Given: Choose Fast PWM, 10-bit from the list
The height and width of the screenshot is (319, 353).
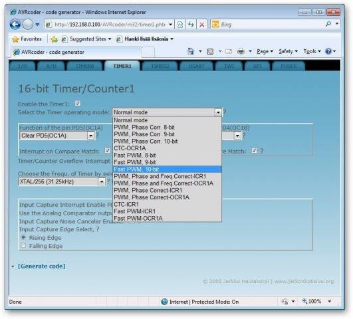Looking at the screenshot, I should pos(167,169).
